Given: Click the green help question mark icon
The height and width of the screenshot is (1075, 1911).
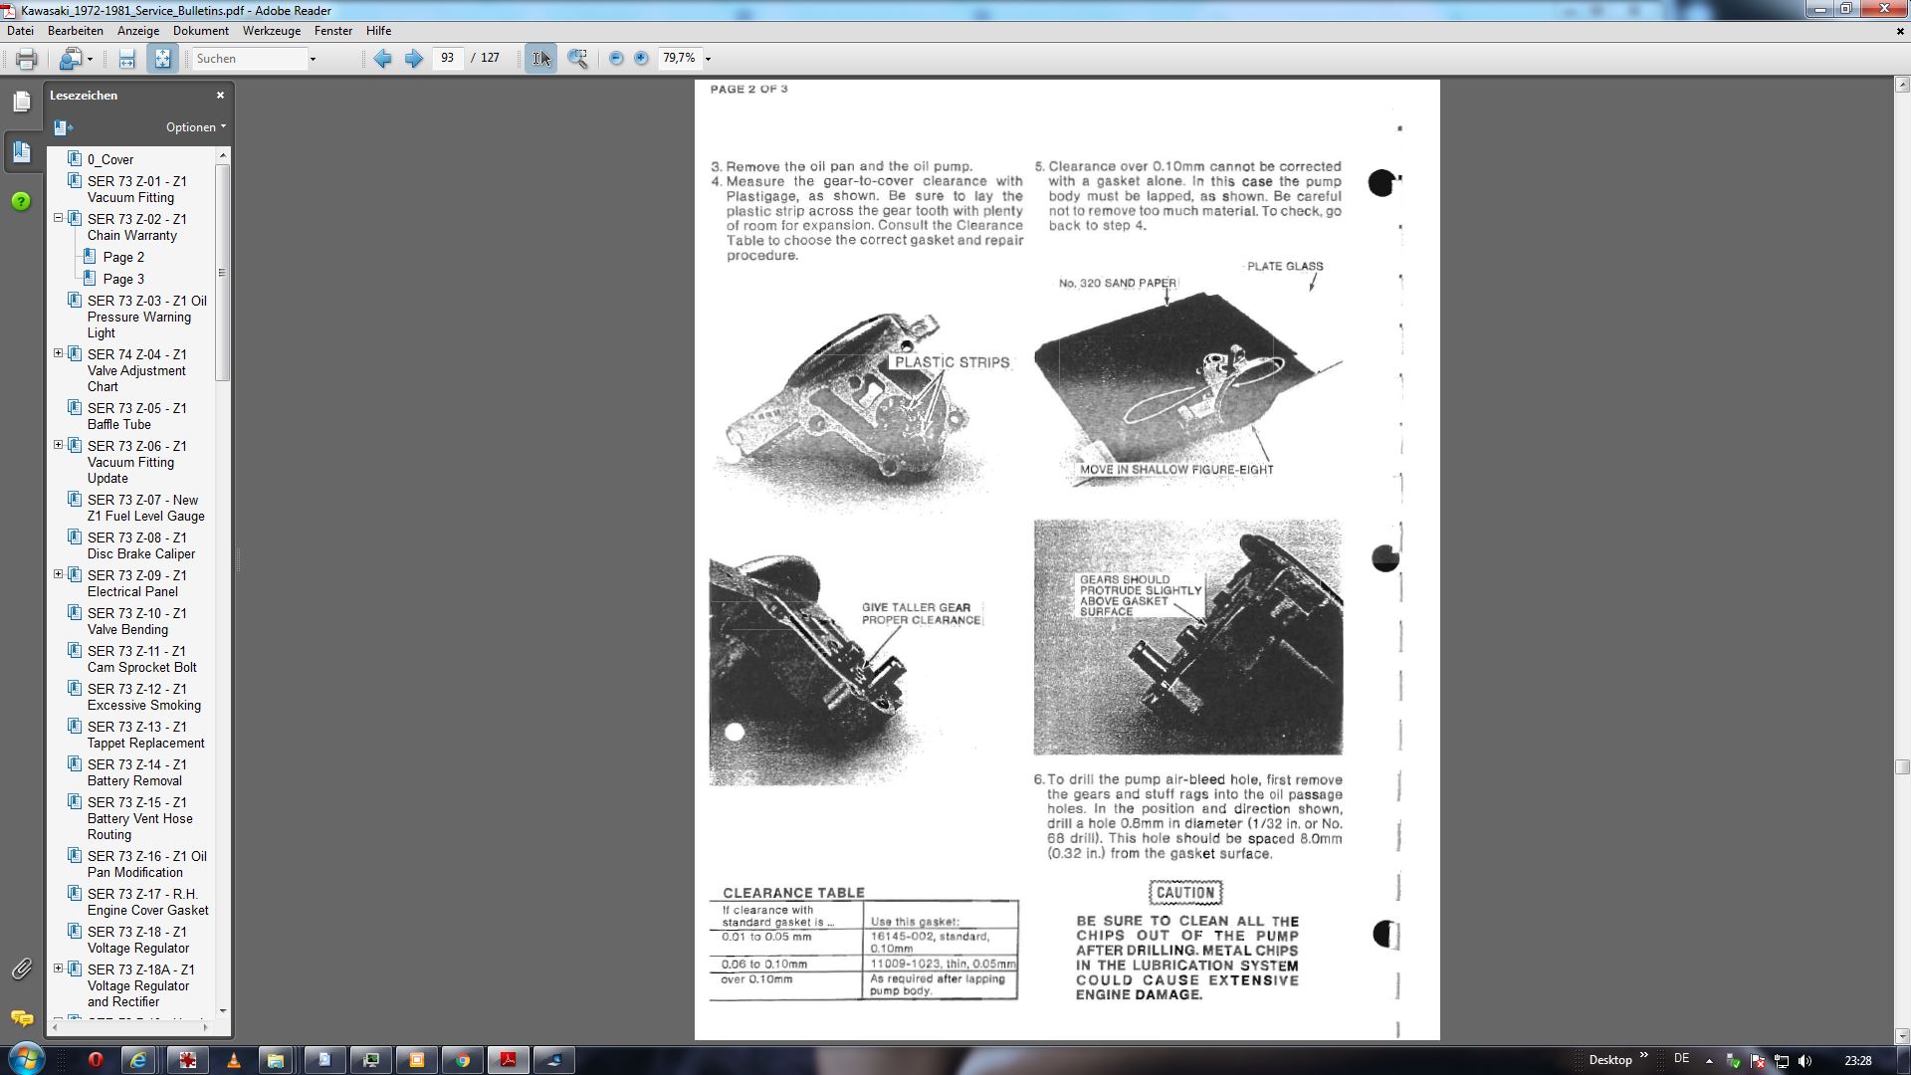Looking at the screenshot, I should [x=21, y=201].
